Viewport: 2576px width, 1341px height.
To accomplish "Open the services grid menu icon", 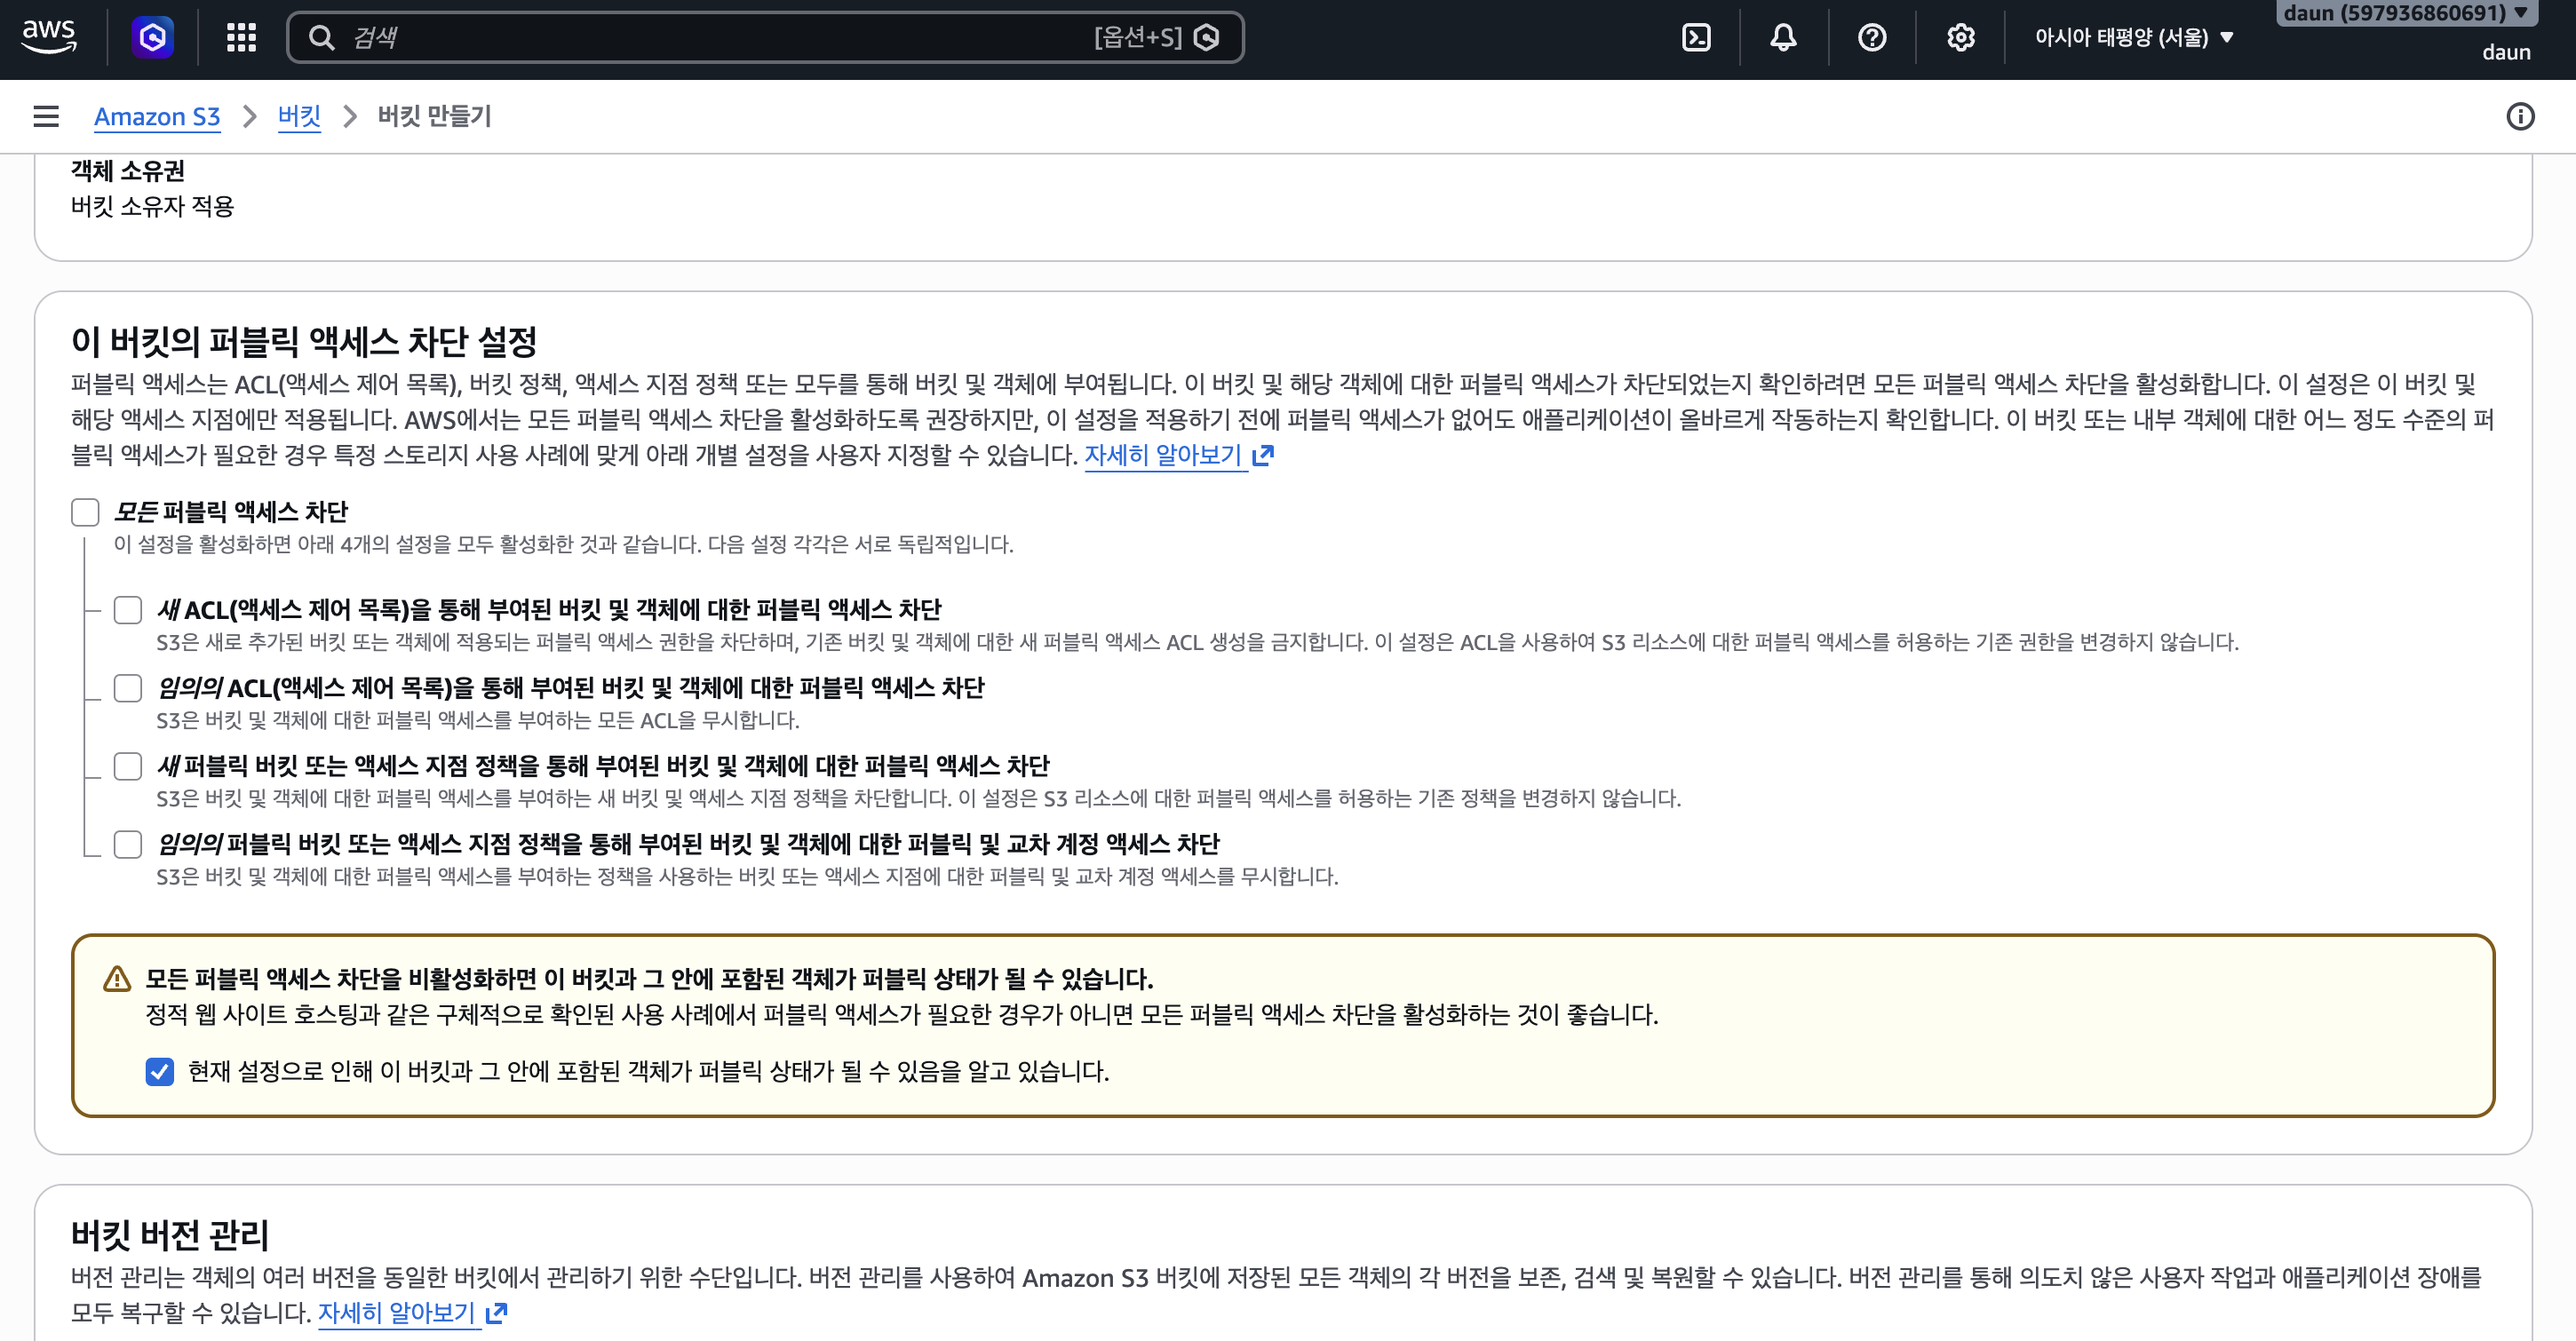I will pos(241,37).
